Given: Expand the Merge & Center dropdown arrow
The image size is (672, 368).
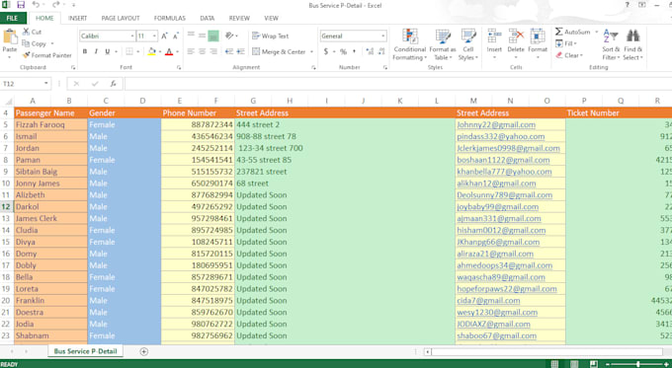Looking at the screenshot, I should coord(311,51).
